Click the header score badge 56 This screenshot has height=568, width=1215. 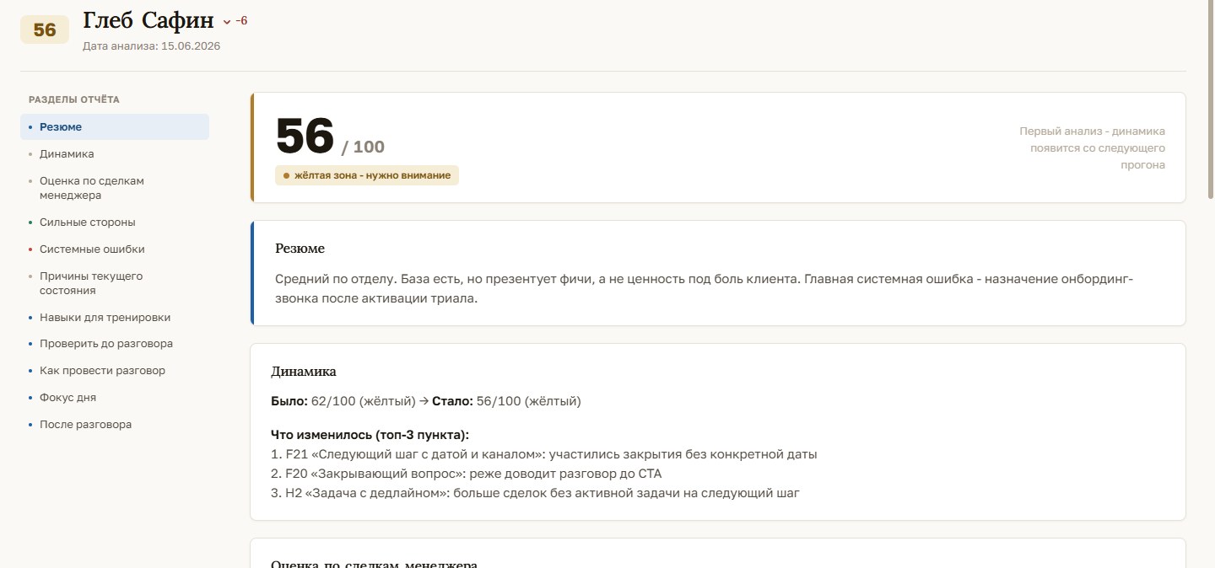click(45, 30)
